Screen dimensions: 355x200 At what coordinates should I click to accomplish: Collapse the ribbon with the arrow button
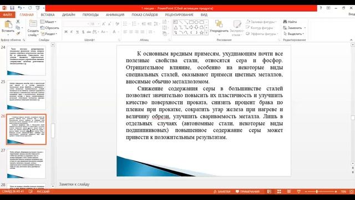[x=351, y=40]
